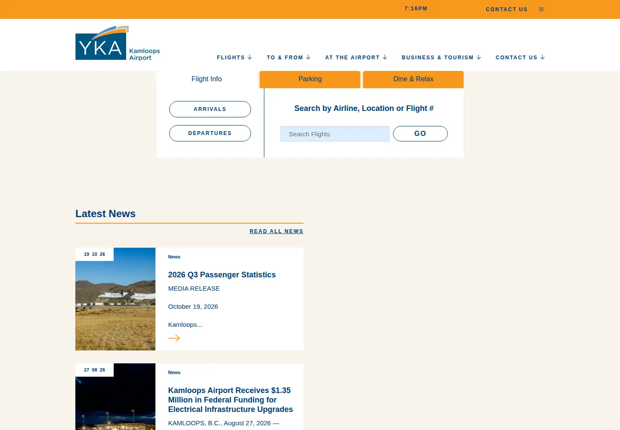Open the To & From navigation menu
This screenshot has height=430, width=620.
[285, 58]
